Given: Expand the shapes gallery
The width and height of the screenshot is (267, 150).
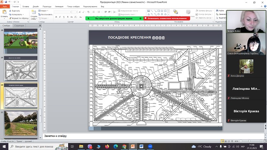Looking at the screenshot, I should (x=168, y=14).
